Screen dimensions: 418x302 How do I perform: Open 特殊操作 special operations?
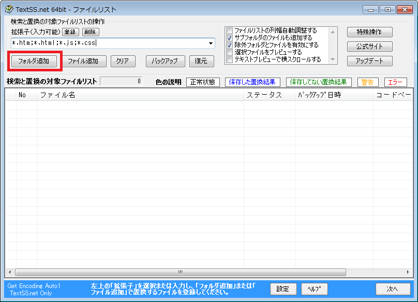point(370,32)
